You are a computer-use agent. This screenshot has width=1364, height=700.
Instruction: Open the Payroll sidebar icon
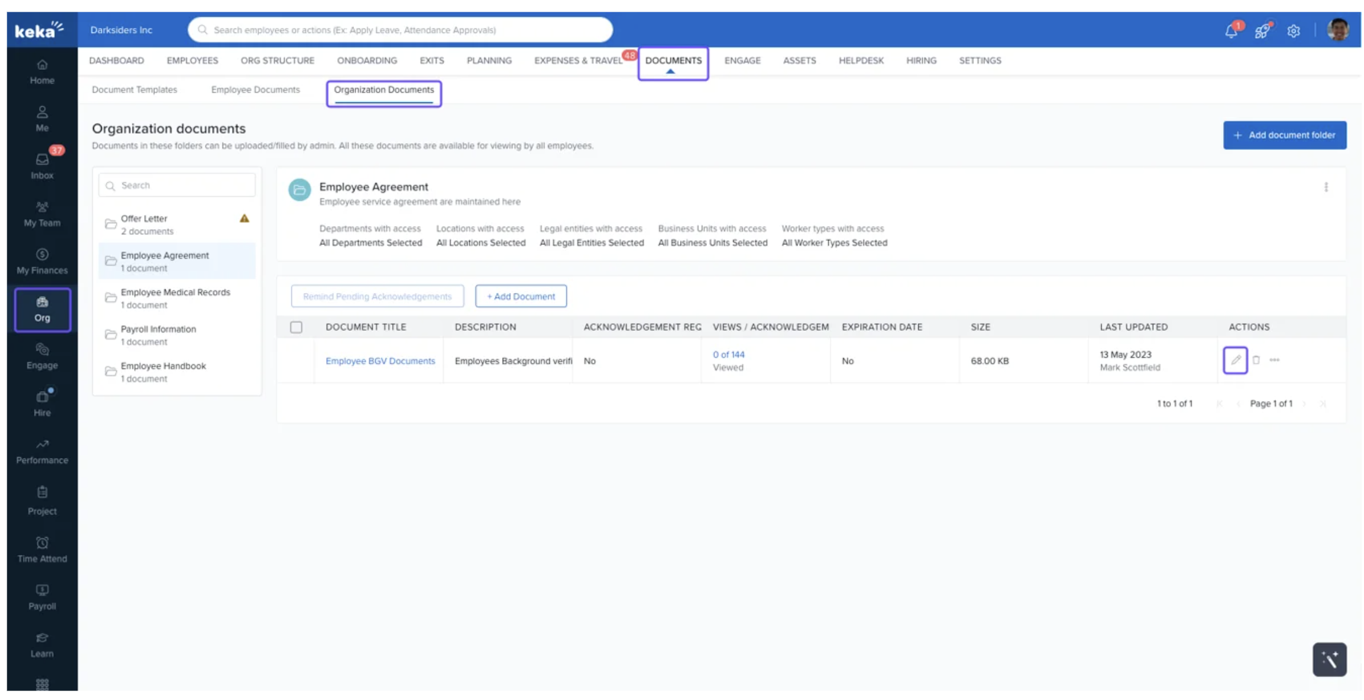click(x=42, y=597)
